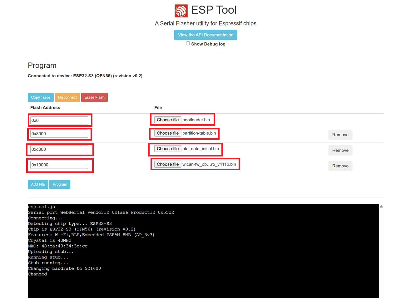Click the 'Program' section heading
The image size is (406, 298).
(x=42, y=65)
